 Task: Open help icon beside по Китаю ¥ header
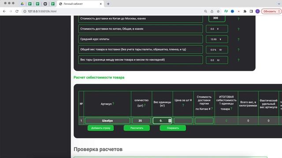tap(212, 108)
